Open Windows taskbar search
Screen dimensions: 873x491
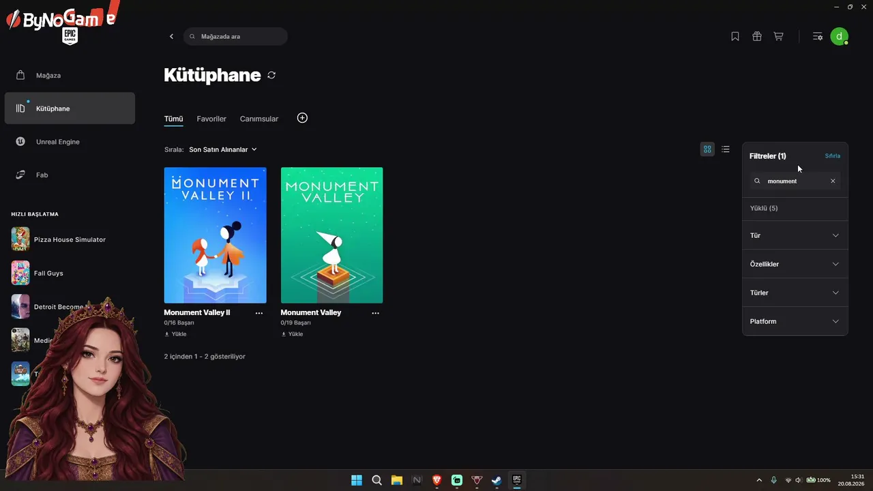coord(376,480)
